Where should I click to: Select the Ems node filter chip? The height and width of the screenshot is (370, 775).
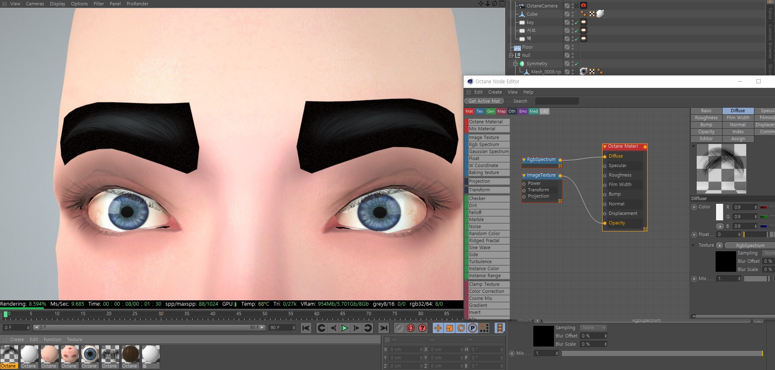coord(523,111)
